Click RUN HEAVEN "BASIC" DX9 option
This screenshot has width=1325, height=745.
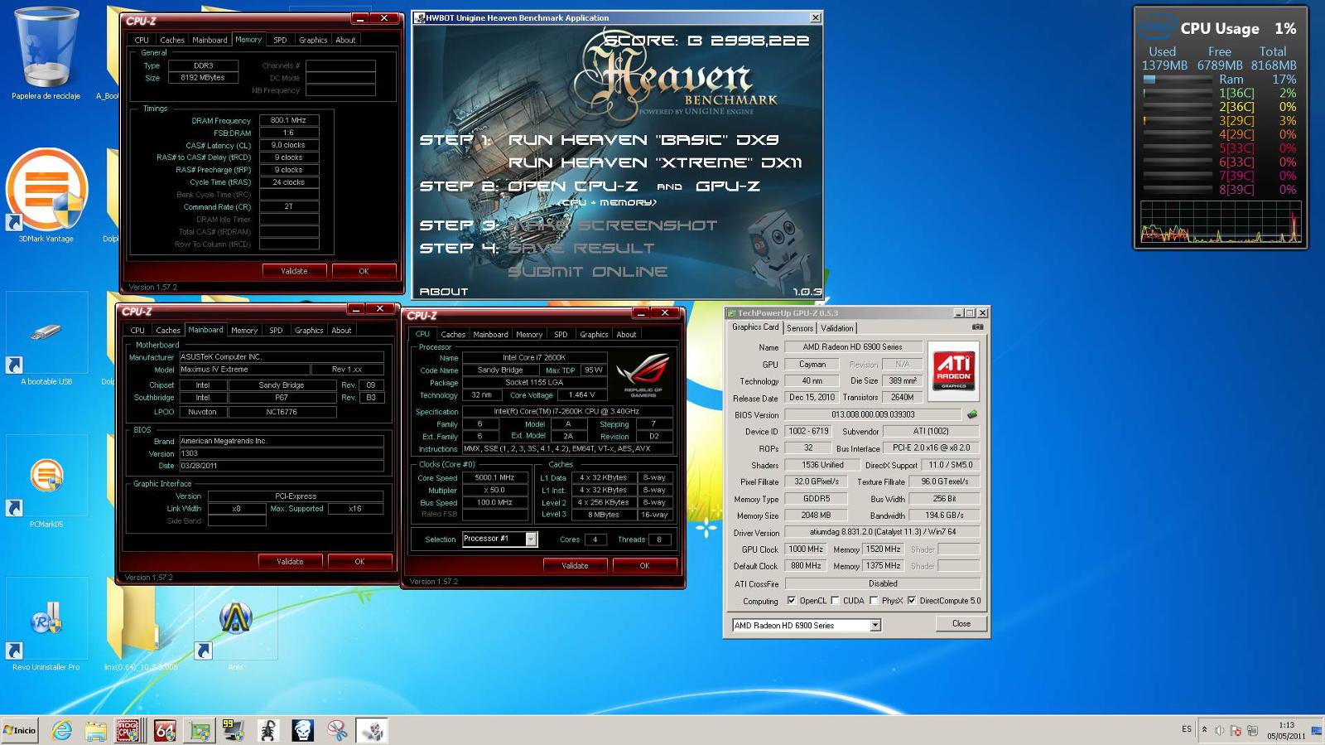643,140
